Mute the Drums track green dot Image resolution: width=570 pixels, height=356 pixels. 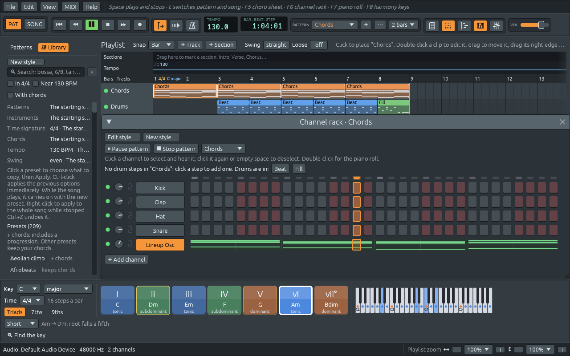point(106,107)
